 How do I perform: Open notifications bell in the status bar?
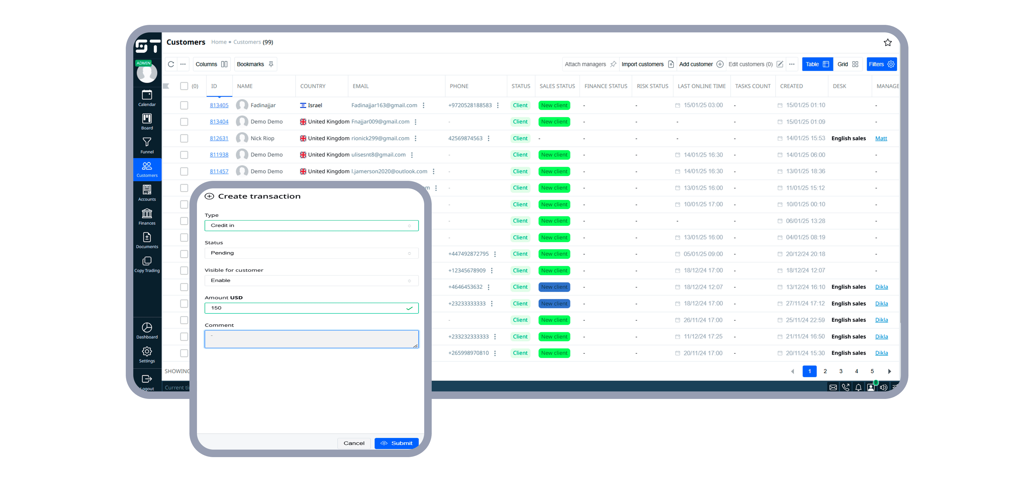[858, 388]
